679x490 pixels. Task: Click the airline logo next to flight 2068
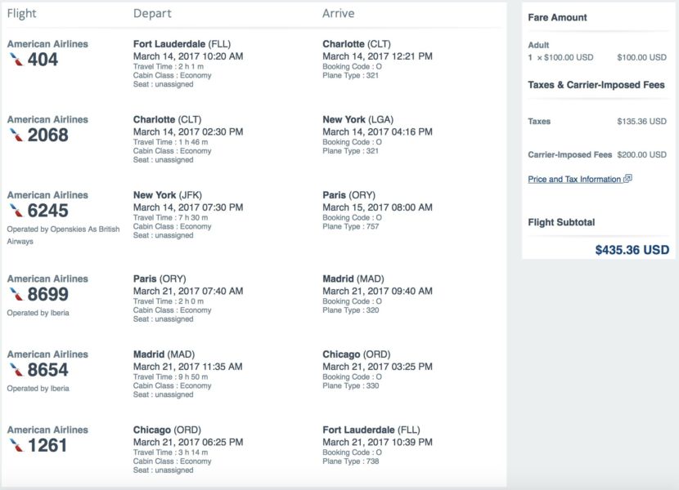pos(16,135)
